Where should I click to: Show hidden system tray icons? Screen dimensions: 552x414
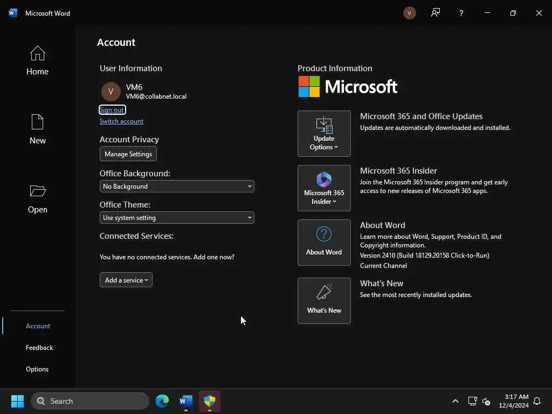click(x=455, y=401)
